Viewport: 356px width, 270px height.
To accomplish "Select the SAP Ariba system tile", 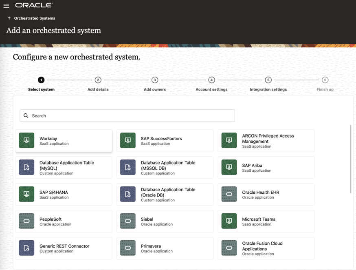I will (266, 168).
